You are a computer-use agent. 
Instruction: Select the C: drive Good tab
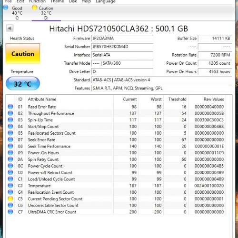coord(17,13)
